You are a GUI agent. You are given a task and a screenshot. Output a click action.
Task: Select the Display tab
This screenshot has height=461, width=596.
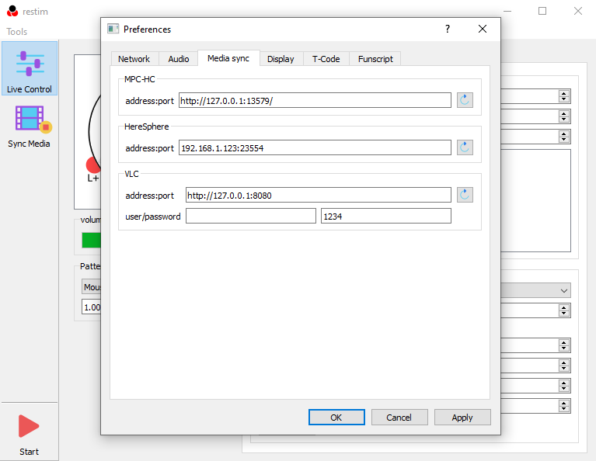(281, 59)
